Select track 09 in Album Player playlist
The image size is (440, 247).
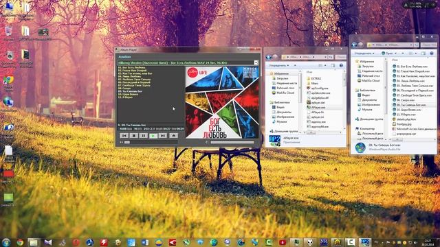coord(130,91)
